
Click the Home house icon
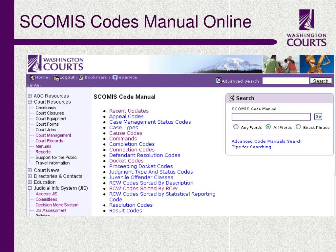point(32,77)
